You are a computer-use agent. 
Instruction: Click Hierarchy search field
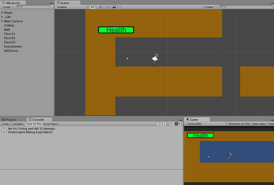click(x=33, y=7)
